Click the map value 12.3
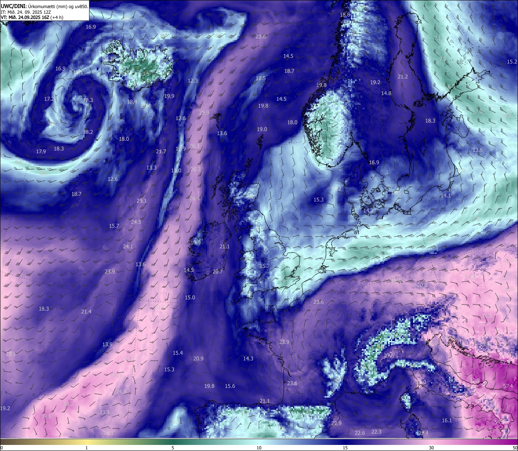The height and width of the screenshot is (451, 518). click(x=193, y=80)
